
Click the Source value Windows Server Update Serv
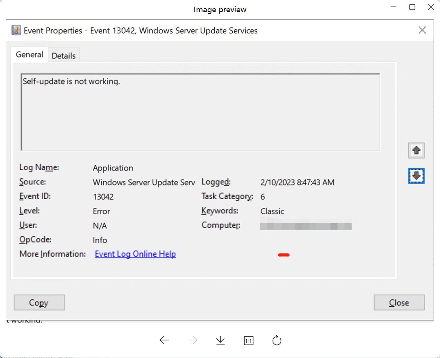[x=144, y=182]
